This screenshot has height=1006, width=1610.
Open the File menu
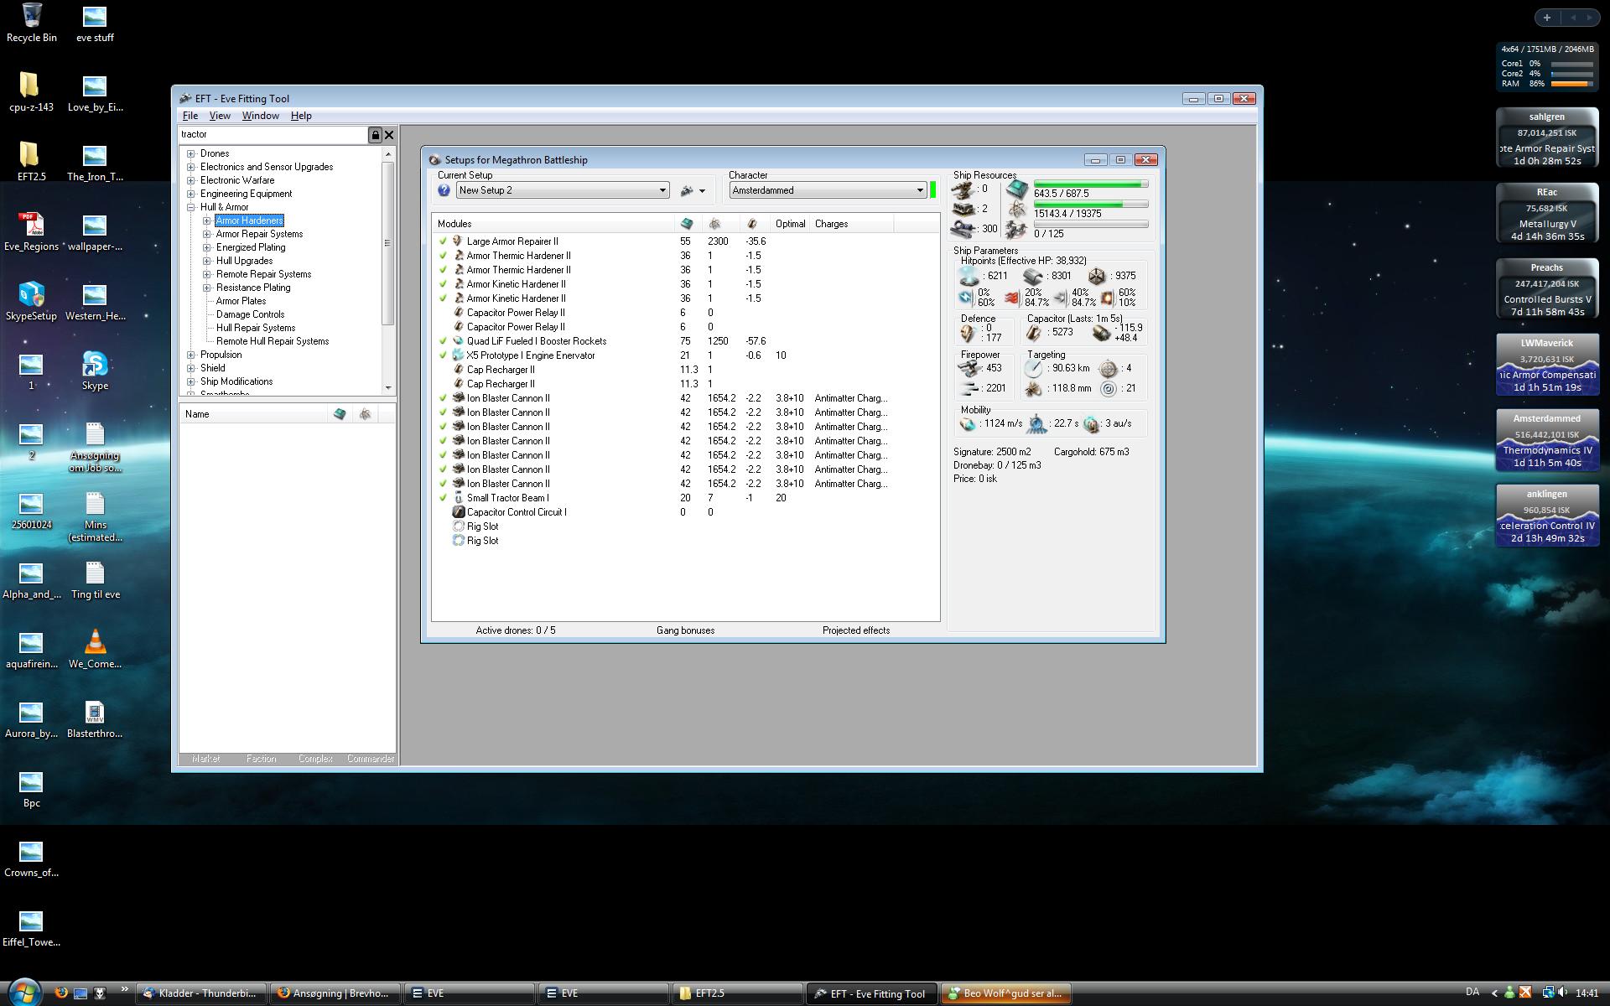pos(190,116)
